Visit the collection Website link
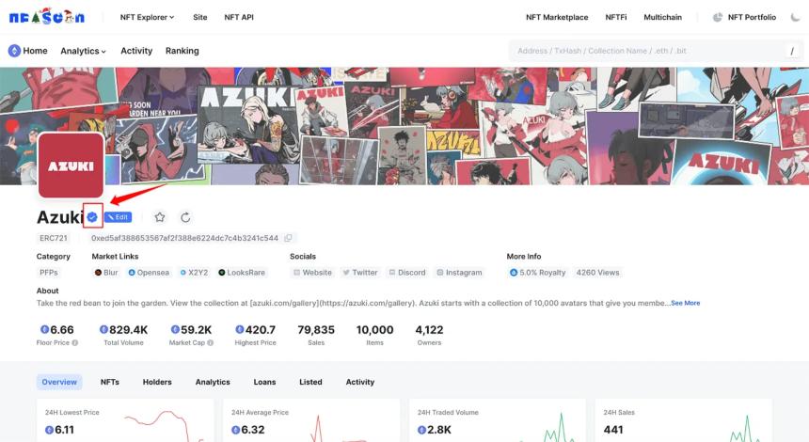 (312, 273)
